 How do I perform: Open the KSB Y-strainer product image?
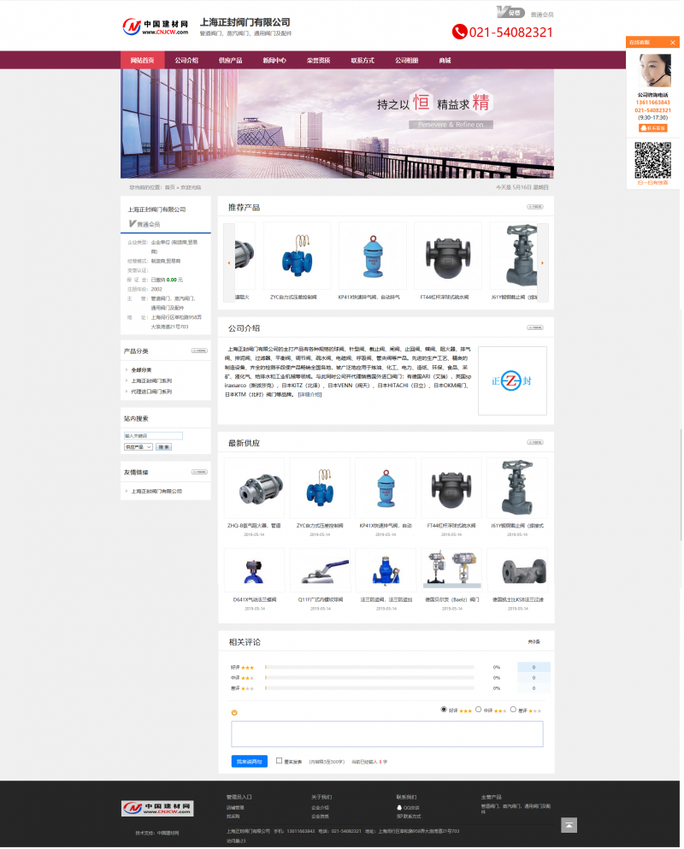[517, 570]
